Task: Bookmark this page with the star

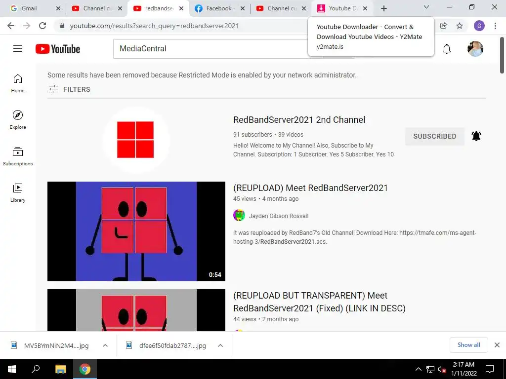Action: 460,26
